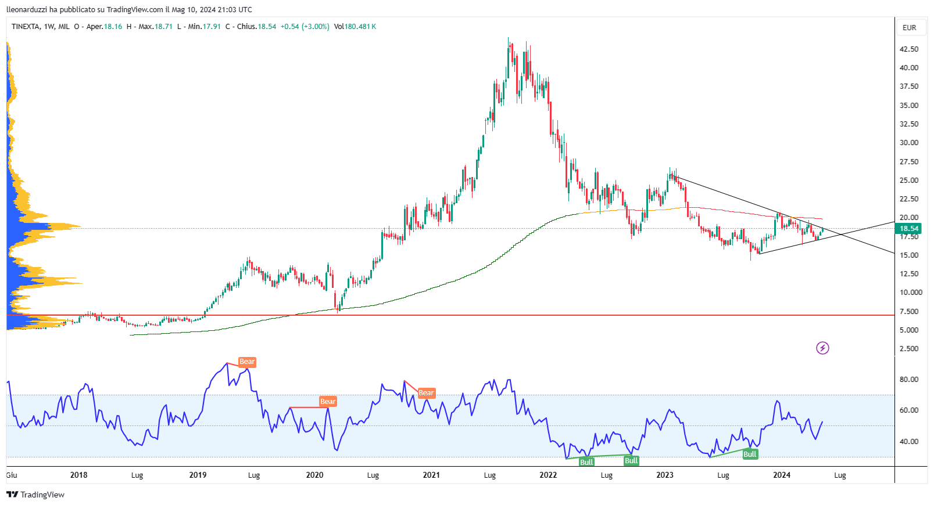
Task: Click the 40.00 RSI axis label
Action: point(909,441)
